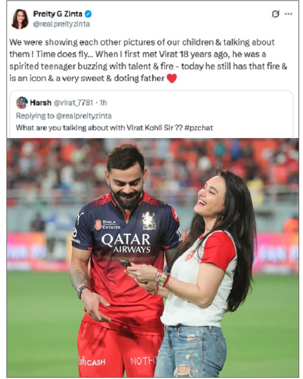This screenshot has width=303, height=379.
Task: Open the #pzchat hashtag
Action: [x=199, y=128]
